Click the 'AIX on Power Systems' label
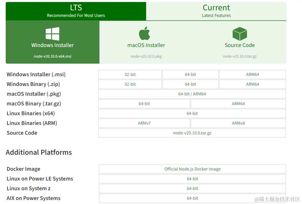302x204 pixels. click(x=34, y=198)
